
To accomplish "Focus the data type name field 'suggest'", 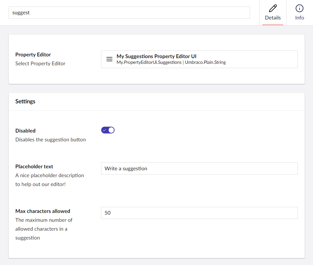I will 129,13.
